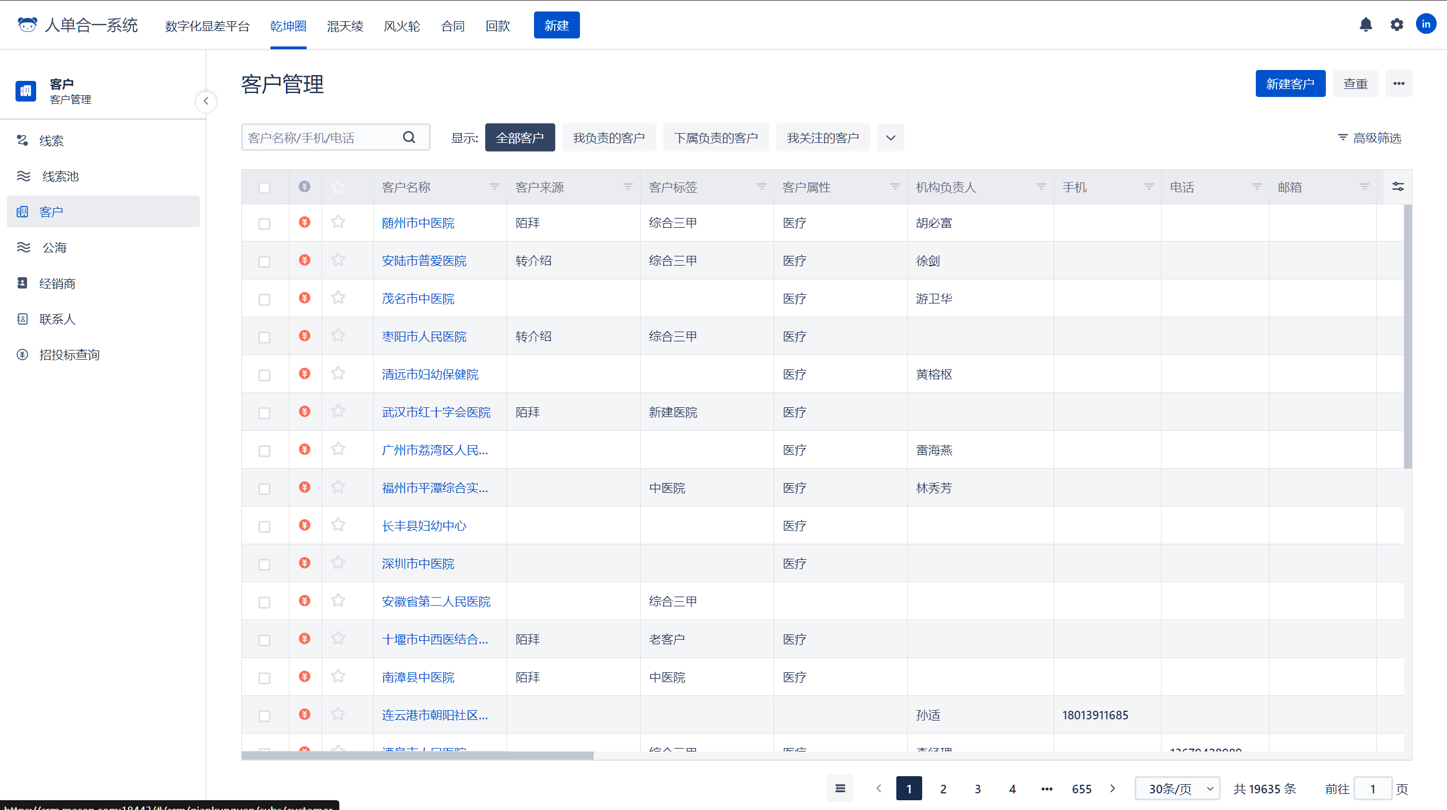Image resolution: width=1447 pixels, height=810 pixels.
Task: Check the 南漳县中医院 row checkbox
Action: [x=264, y=678]
